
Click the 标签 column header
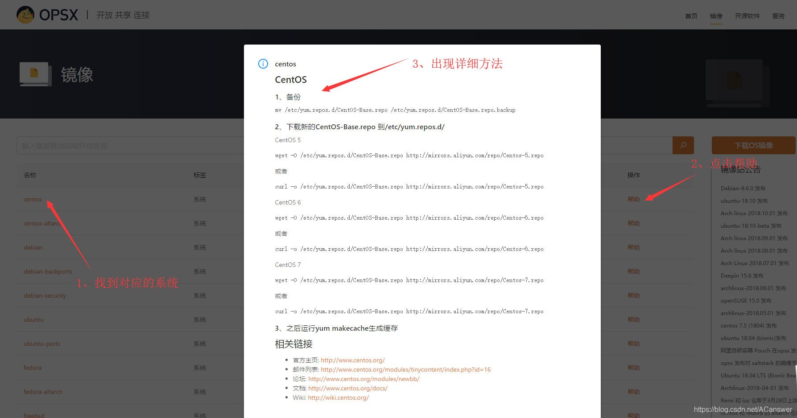pos(200,175)
